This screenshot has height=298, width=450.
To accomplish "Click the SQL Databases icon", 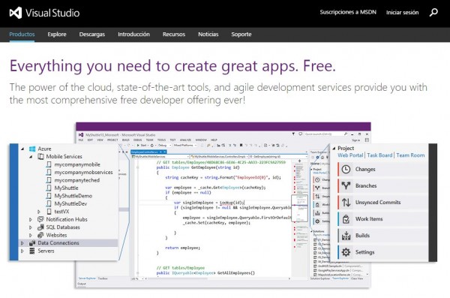I will pyautogui.click(x=40, y=227).
